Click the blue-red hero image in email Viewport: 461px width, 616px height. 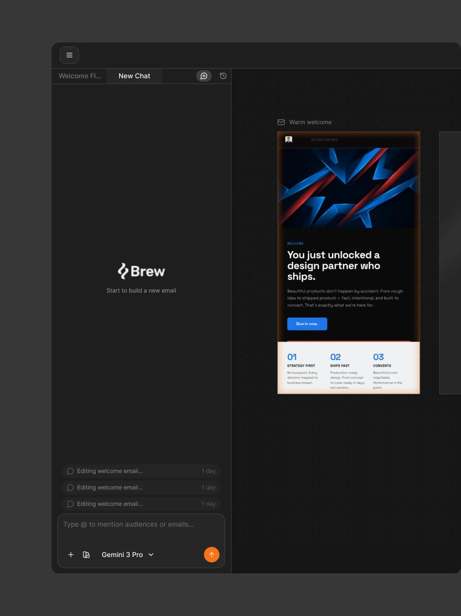click(349, 188)
